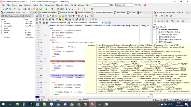Click the macro play triangle in status bar

click(36, 100)
